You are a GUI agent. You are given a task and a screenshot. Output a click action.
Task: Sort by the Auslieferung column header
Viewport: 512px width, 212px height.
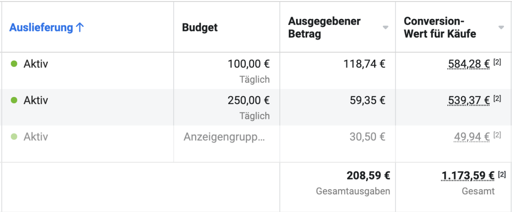tap(41, 28)
